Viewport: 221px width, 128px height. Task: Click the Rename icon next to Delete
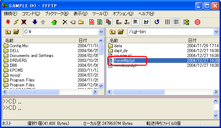tap(73, 22)
